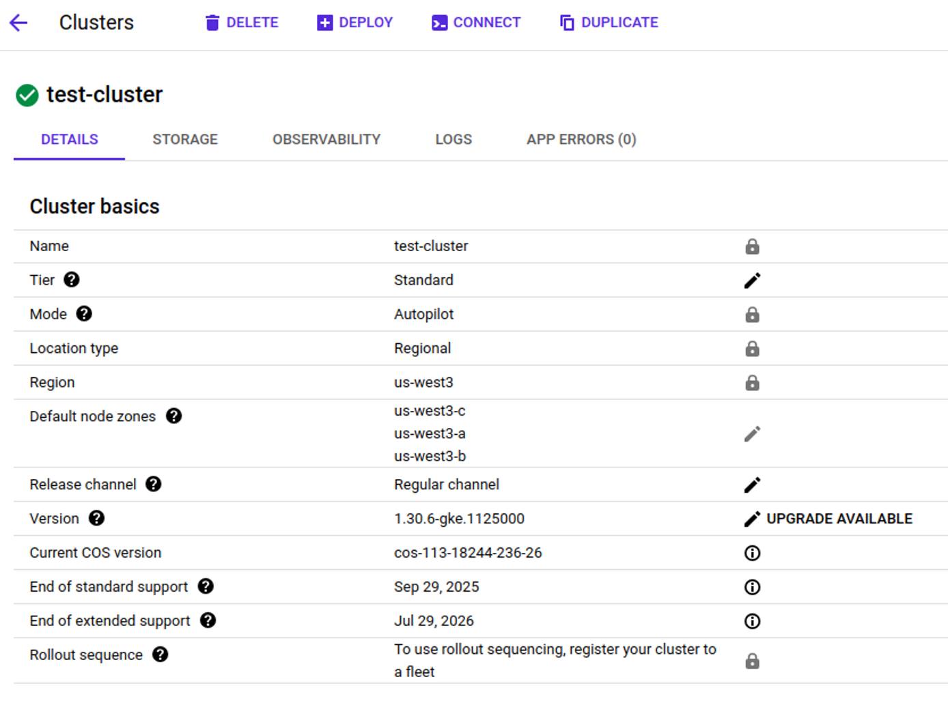Click help icon next to Rollout sequence
This screenshot has width=948, height=703.
161,655
